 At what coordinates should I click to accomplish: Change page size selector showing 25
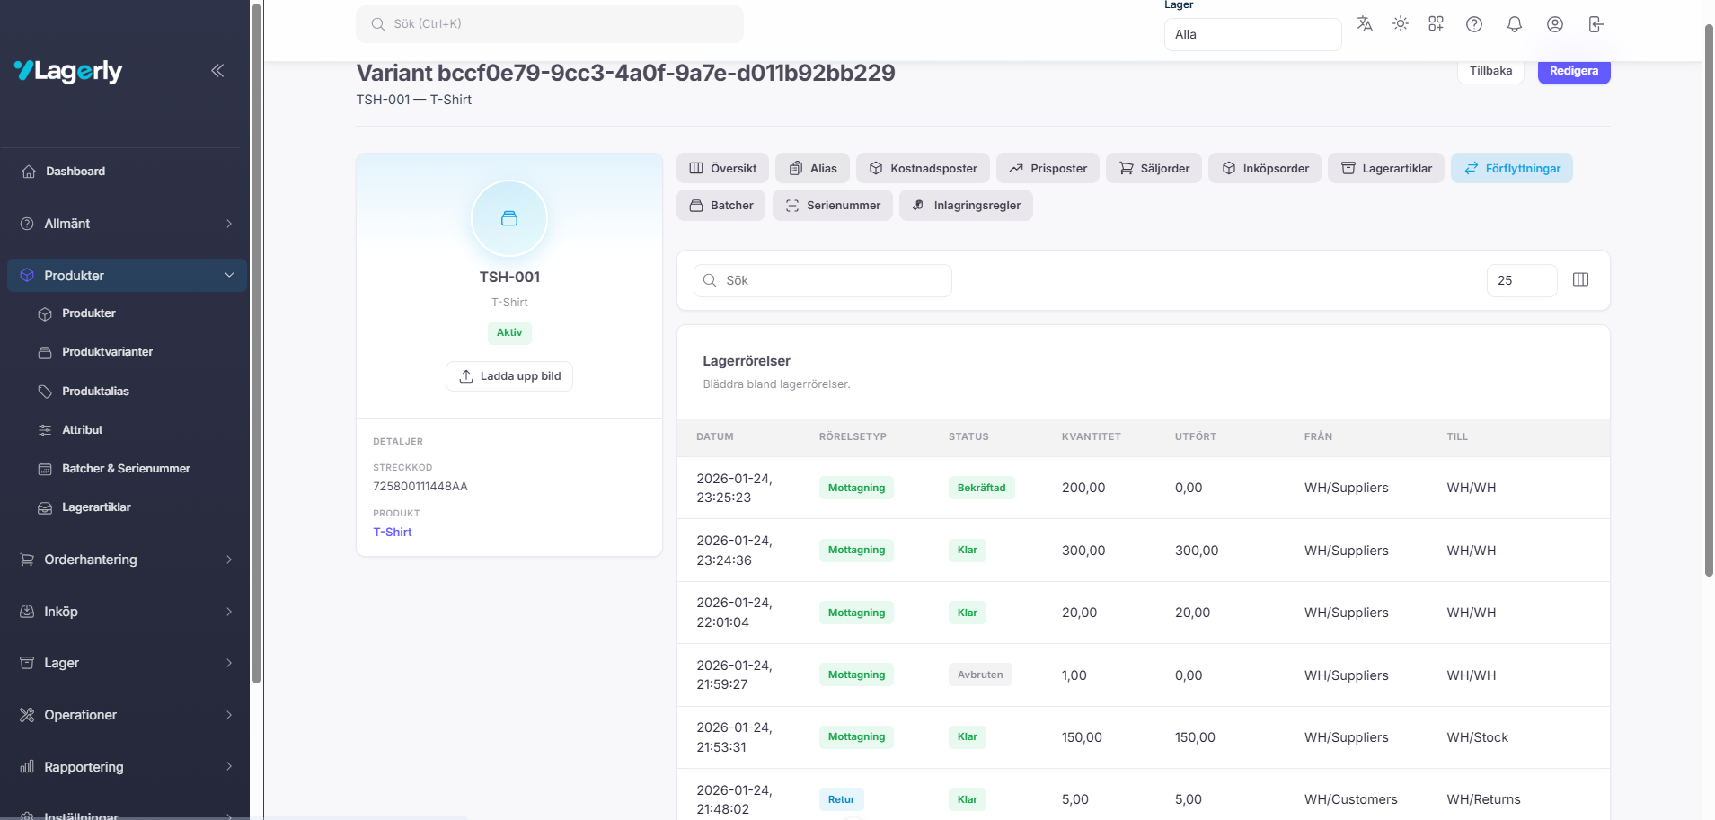pos(1521,280)
